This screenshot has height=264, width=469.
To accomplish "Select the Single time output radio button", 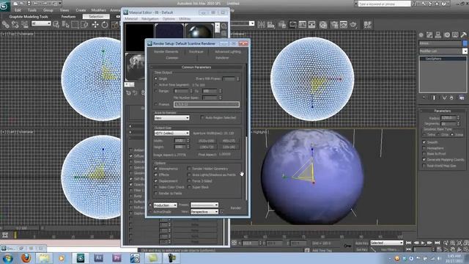I will 156,78.
